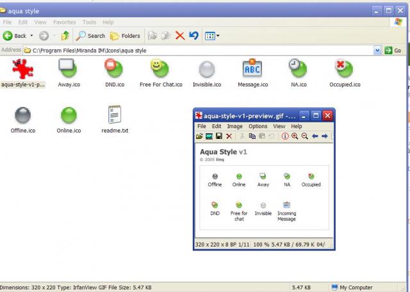Open the IrfanView View menu

point(279,126)
